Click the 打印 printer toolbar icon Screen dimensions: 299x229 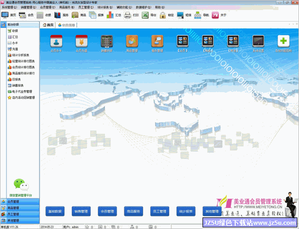pyautogui.click(x=128, y=15)
